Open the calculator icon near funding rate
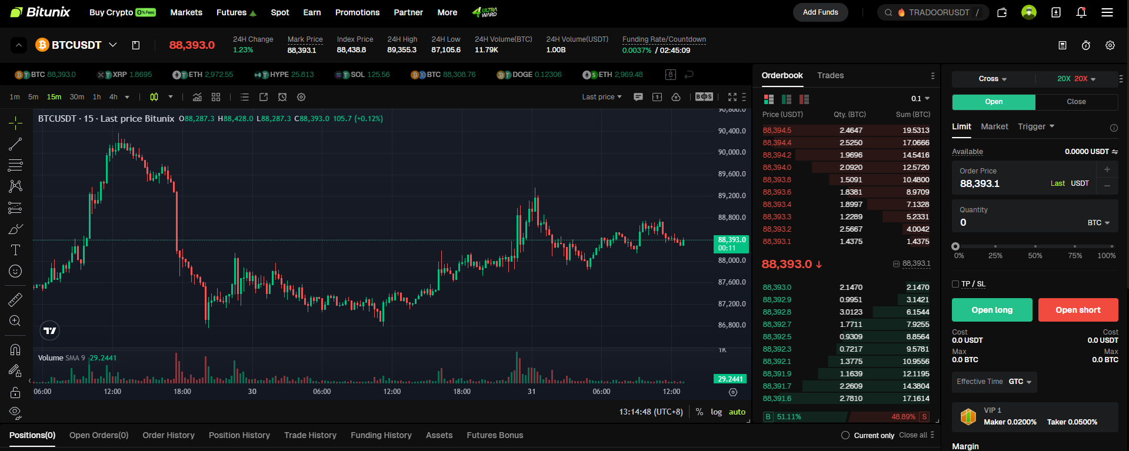This screenshot has height=451, width=1129. 1063,45
